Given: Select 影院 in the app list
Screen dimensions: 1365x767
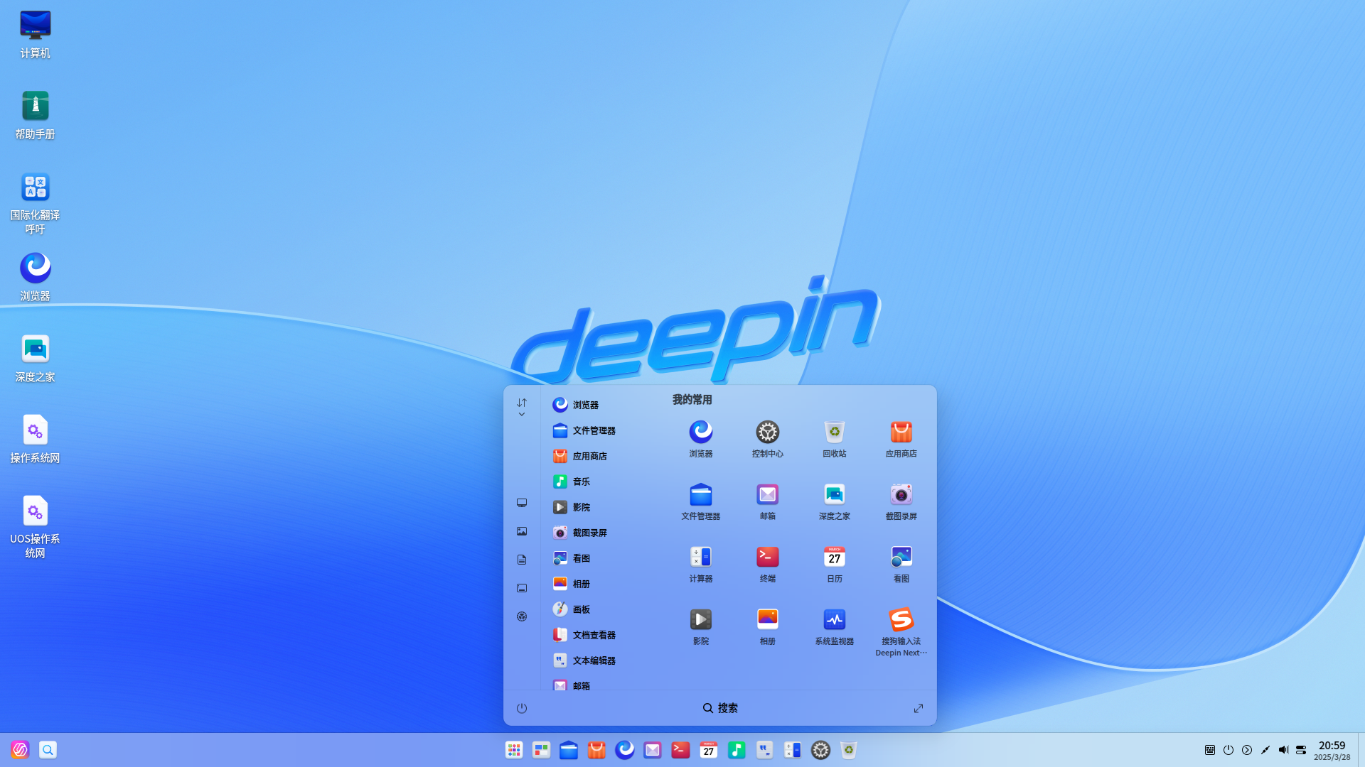Looking at the screenshot, I should (601, 507).
